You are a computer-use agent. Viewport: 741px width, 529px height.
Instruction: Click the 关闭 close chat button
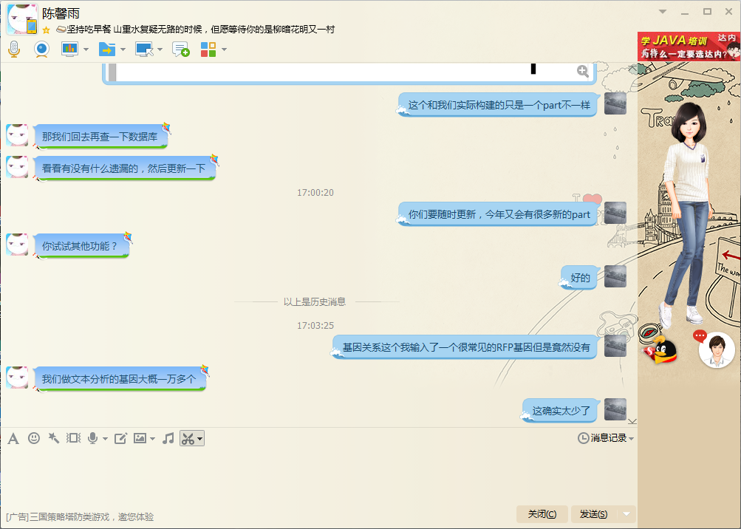click(x=542, y=514)
